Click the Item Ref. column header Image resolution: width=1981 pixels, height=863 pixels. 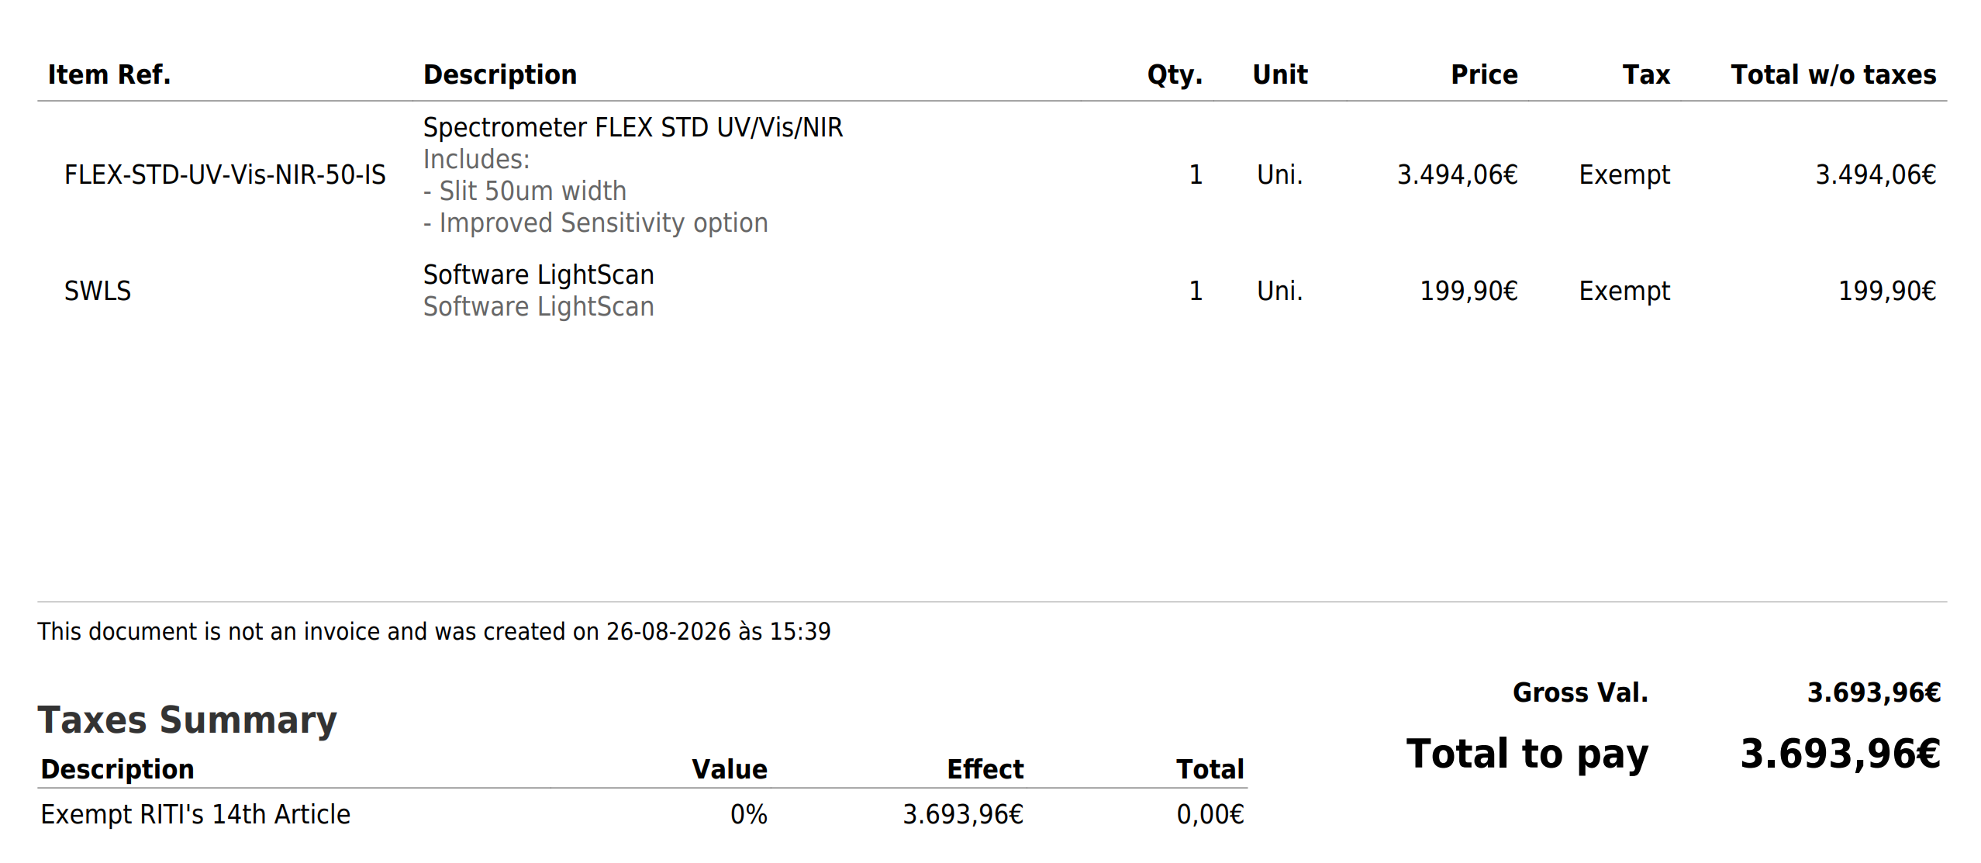pos(109,74)
